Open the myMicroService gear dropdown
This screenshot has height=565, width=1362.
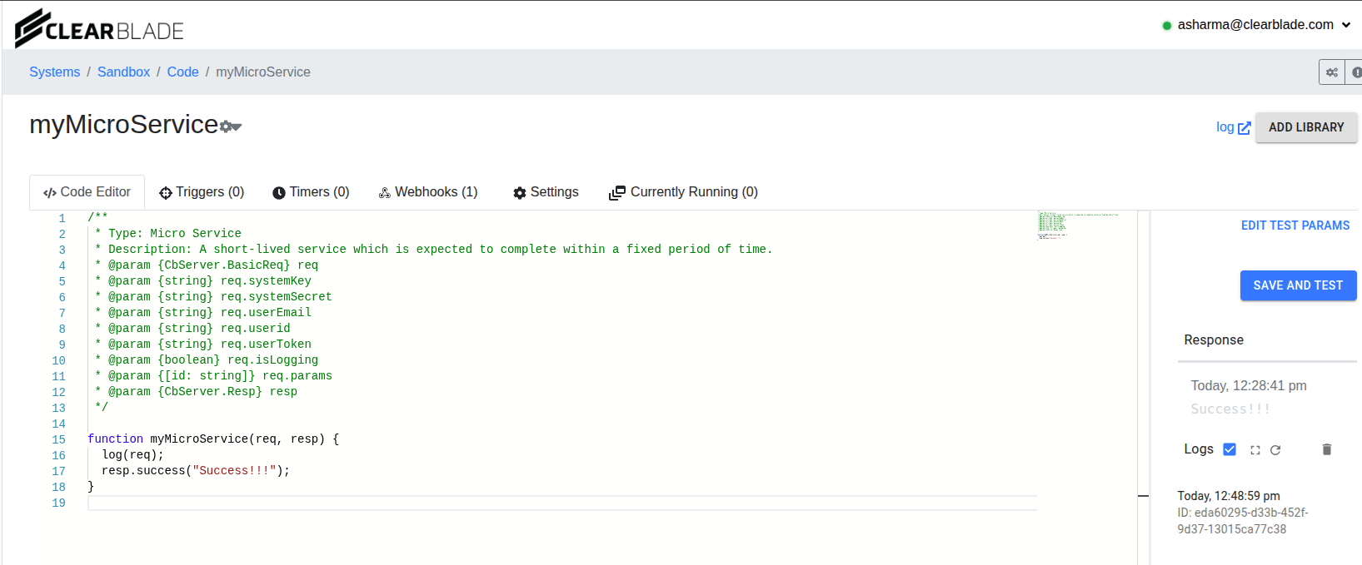pos(231,126)
